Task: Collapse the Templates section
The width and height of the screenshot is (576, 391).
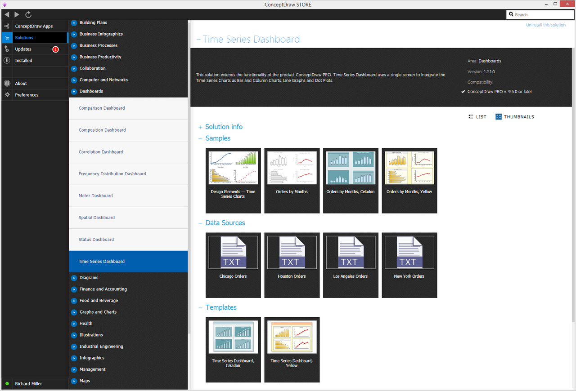Action: click(200, 308)
